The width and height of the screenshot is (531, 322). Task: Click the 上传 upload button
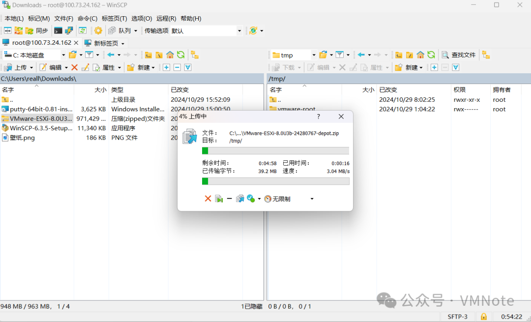coord(16,67)
